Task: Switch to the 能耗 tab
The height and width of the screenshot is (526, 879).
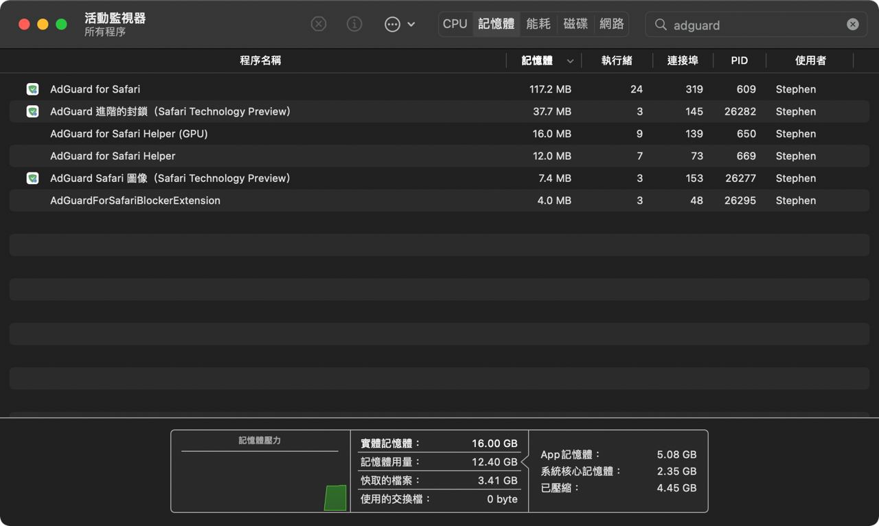Action: 538,24
